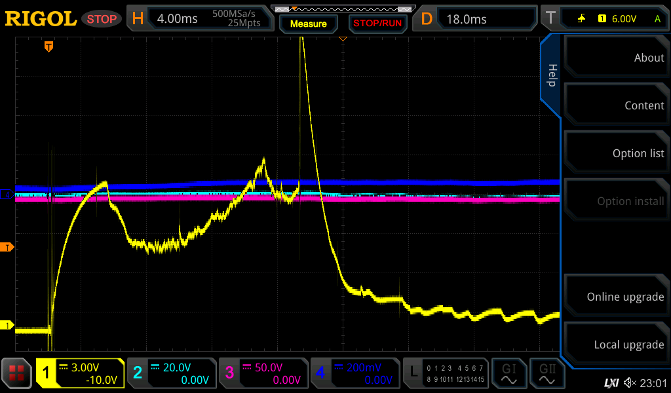This screenshot has height=393, width=671.
Task: Click the waveform memory position bar at top
Action: point(342,9)
